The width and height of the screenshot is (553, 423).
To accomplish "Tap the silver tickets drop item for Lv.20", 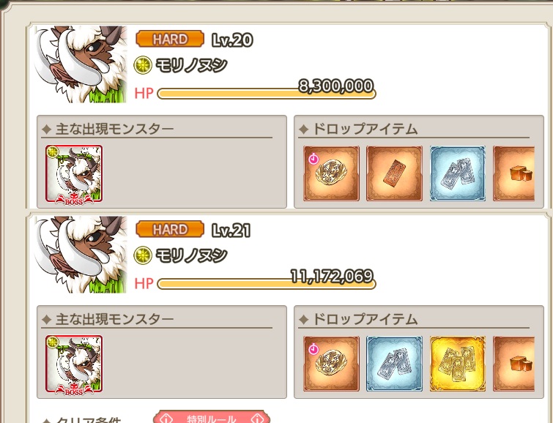I will pyautogui.click(x=458, y=173).
